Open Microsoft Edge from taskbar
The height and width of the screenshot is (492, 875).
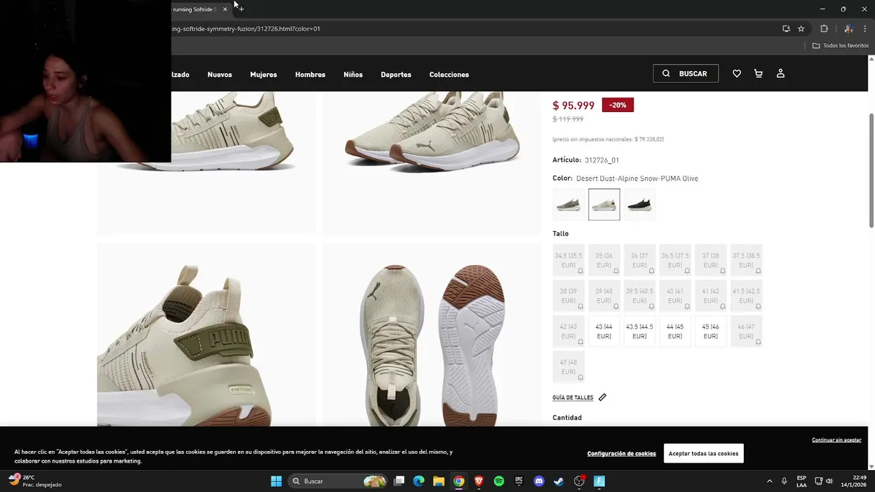pos(419,481)
